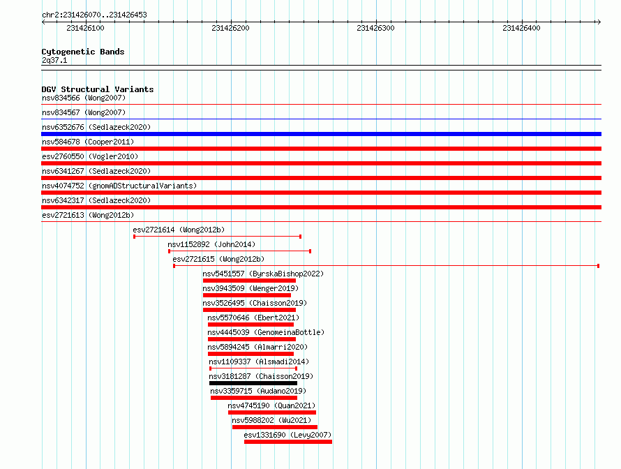Click the thin red span of esv2721614
This screenshot has width=621, height=469.
click(218, 237)
